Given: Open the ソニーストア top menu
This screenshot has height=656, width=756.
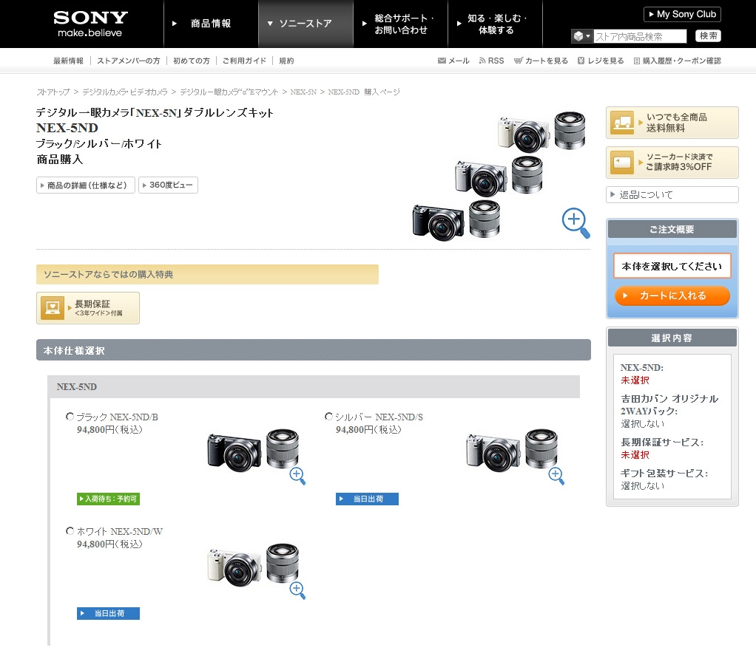Looking at the screenshot, I should tap(305, 24).
